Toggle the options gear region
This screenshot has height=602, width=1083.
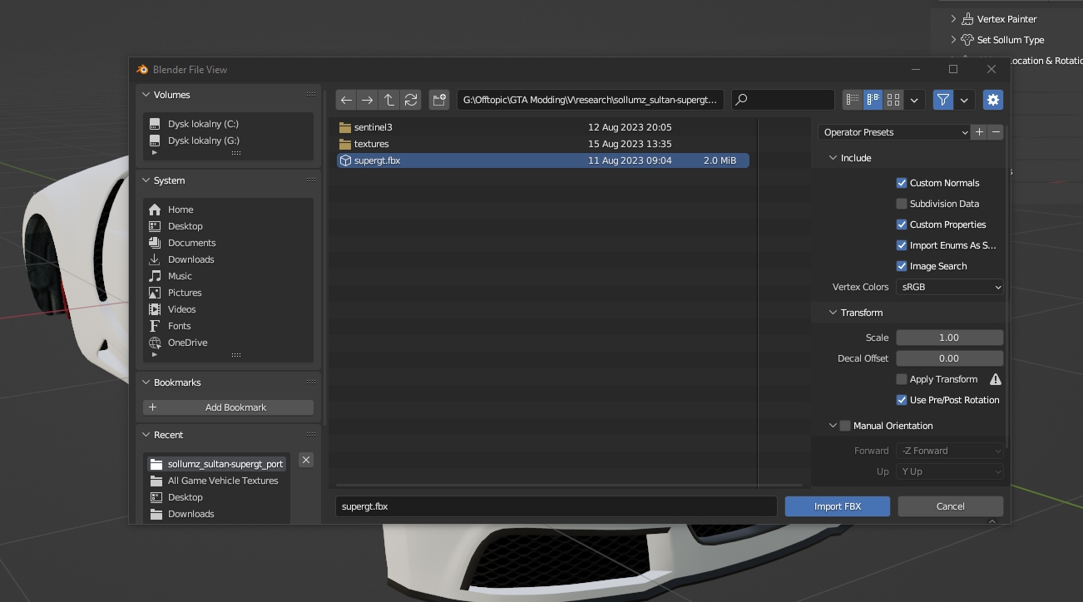tap(992, 100)
